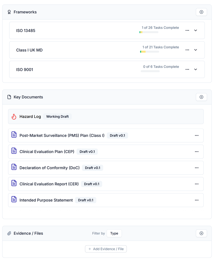Image resolution: width=214 pixels, height=262 pixels.
Task: Click the Working Draft badge
Action: (57, 117)
